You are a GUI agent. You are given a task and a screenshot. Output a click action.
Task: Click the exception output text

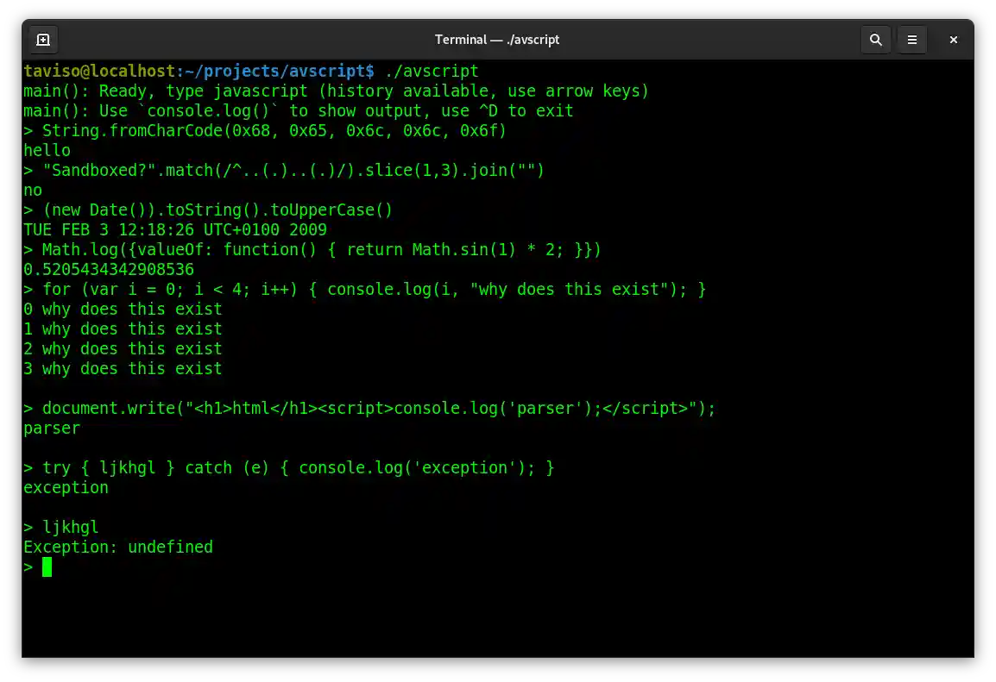click(66, 487)
